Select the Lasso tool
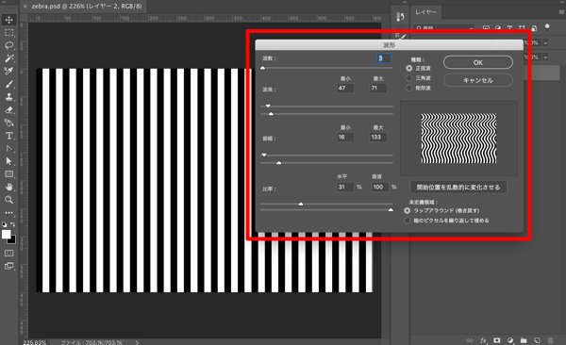The width and height of the screenshot is (566, 345). (9, 45)
